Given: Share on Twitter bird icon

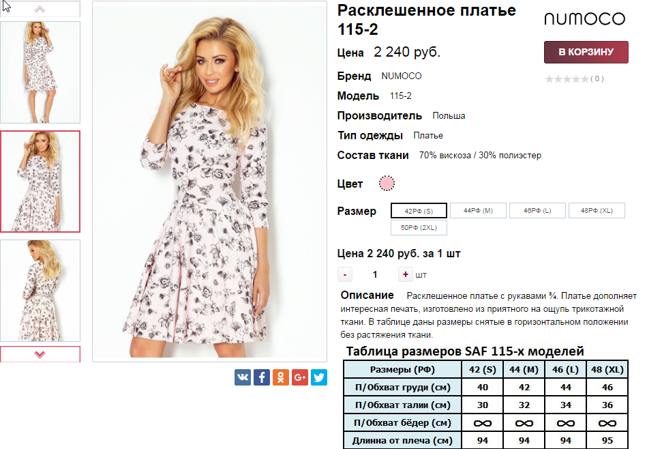Looking at the screenshot, I should [319, 377].
